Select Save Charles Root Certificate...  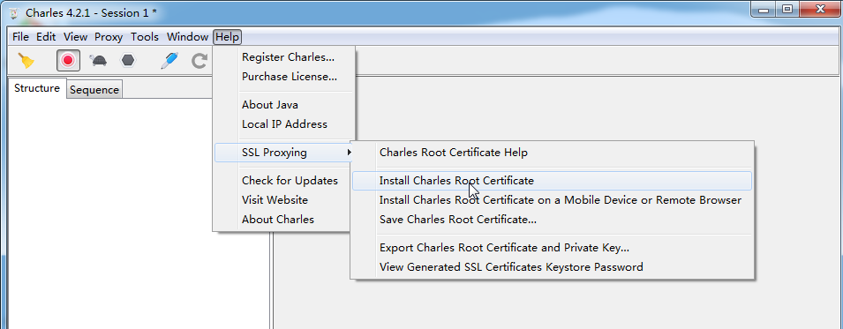click(x=553, y=220)
